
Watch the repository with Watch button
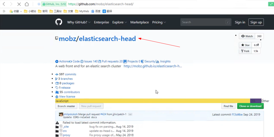pyautogui.click(x=247, y=36)
